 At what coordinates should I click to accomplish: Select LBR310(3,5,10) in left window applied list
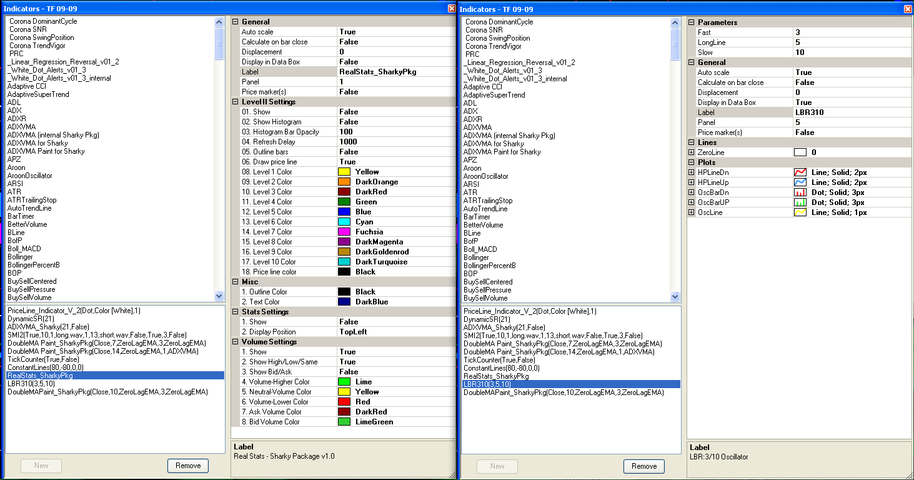click(31, 384)
